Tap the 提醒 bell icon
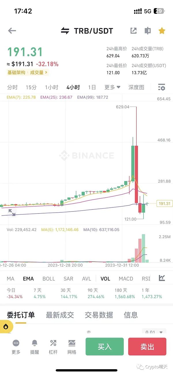This screenshot has height=375, width=173. pyautogui.click(x=35, y=346)
